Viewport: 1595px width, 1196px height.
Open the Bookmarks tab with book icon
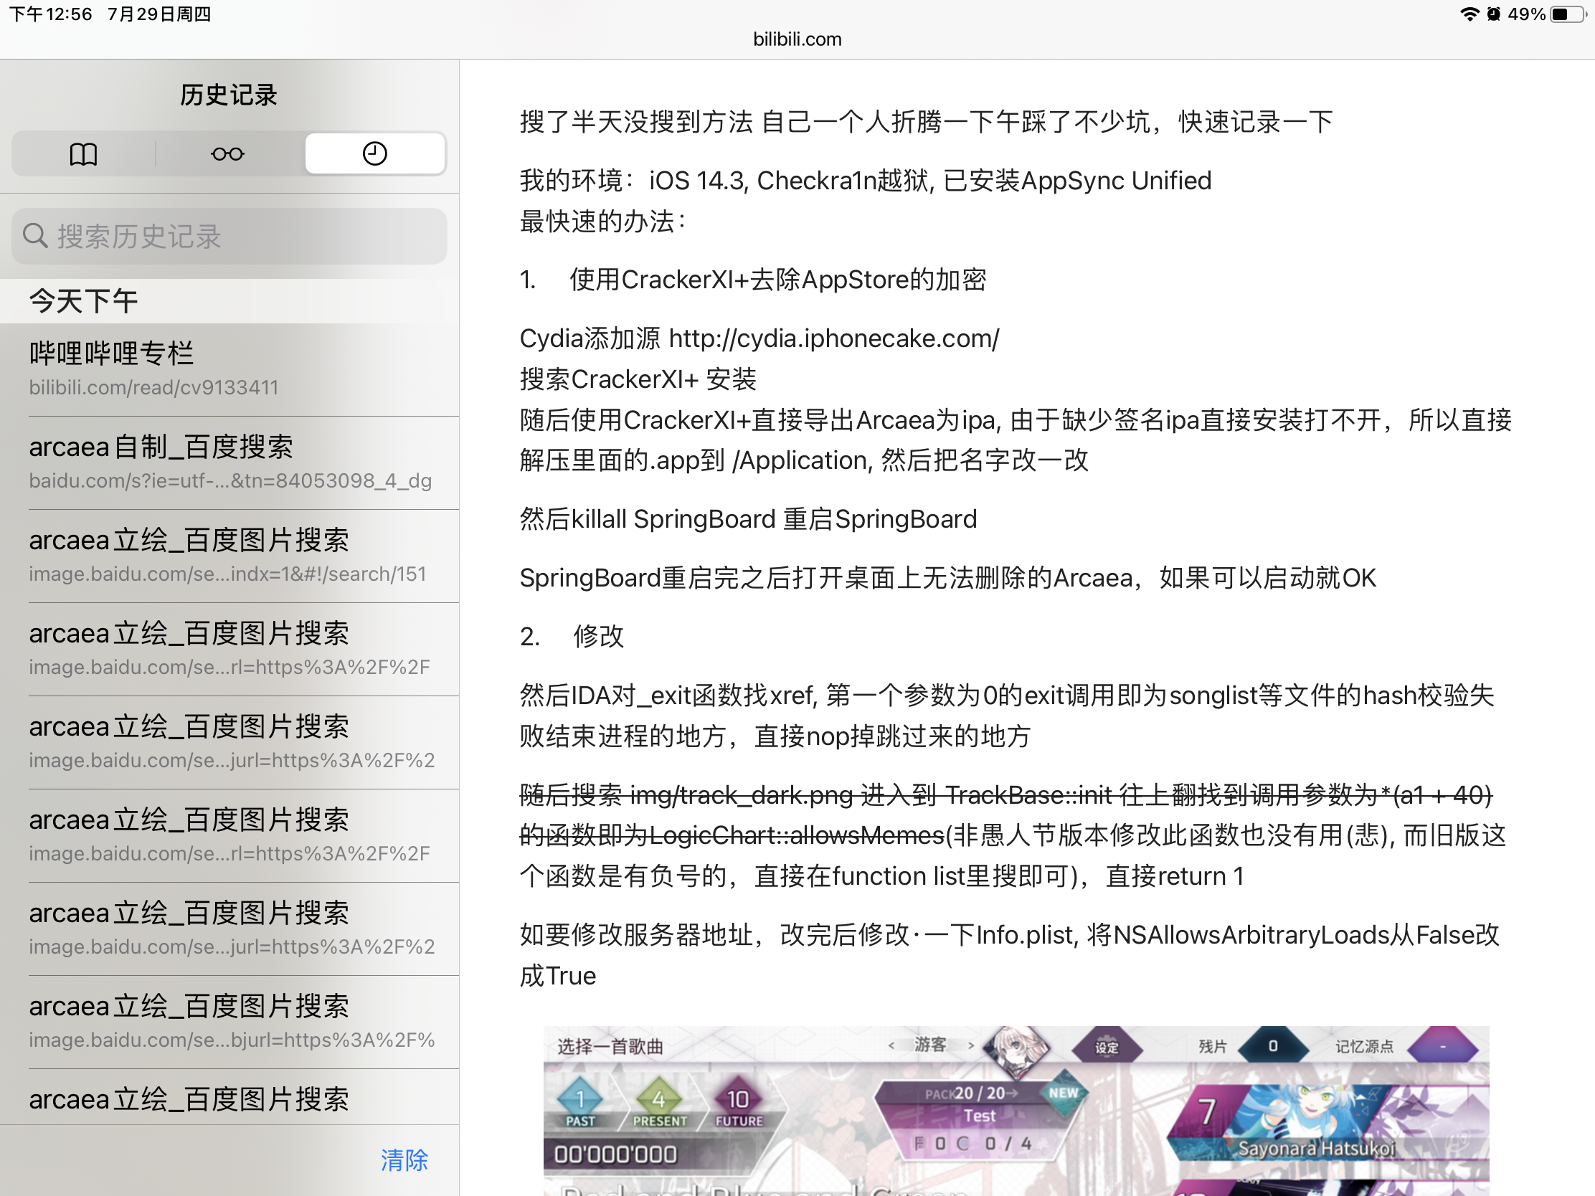click(84, 153)
